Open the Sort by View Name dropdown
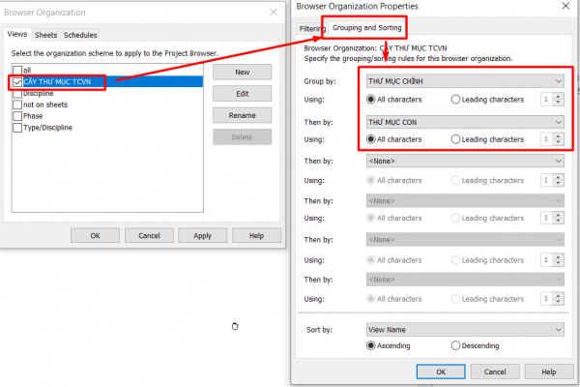The height and width of the screenshot is (387, 580). tap(464, 330)
